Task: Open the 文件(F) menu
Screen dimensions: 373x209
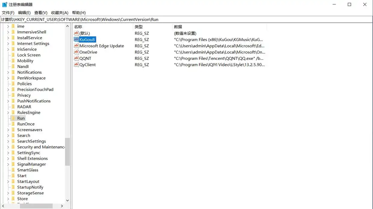Action: click(x=8, y=13)
